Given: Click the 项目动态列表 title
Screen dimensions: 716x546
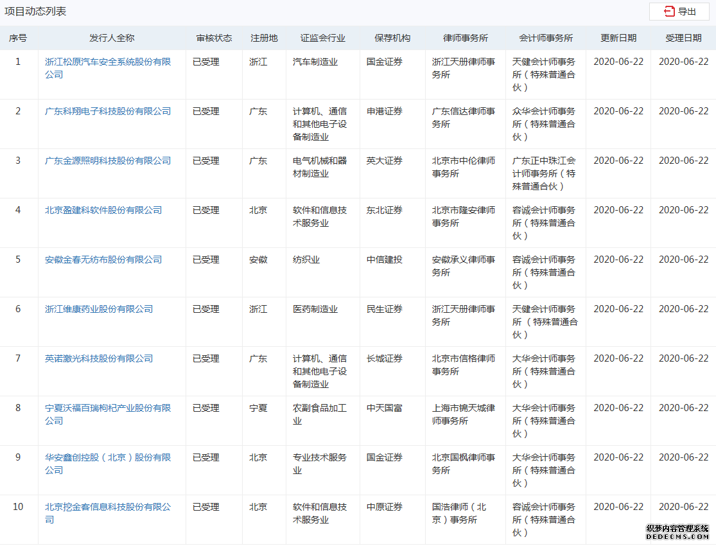Looking at the screenshot, I should [35, 11].
